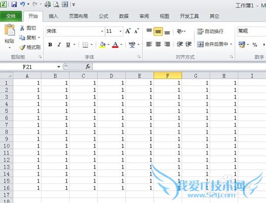
Task: Switch to the 页面布局 tab
Action: (78, 16)
